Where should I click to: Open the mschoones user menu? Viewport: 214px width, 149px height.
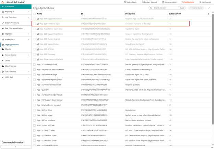(x=205, y=2)
